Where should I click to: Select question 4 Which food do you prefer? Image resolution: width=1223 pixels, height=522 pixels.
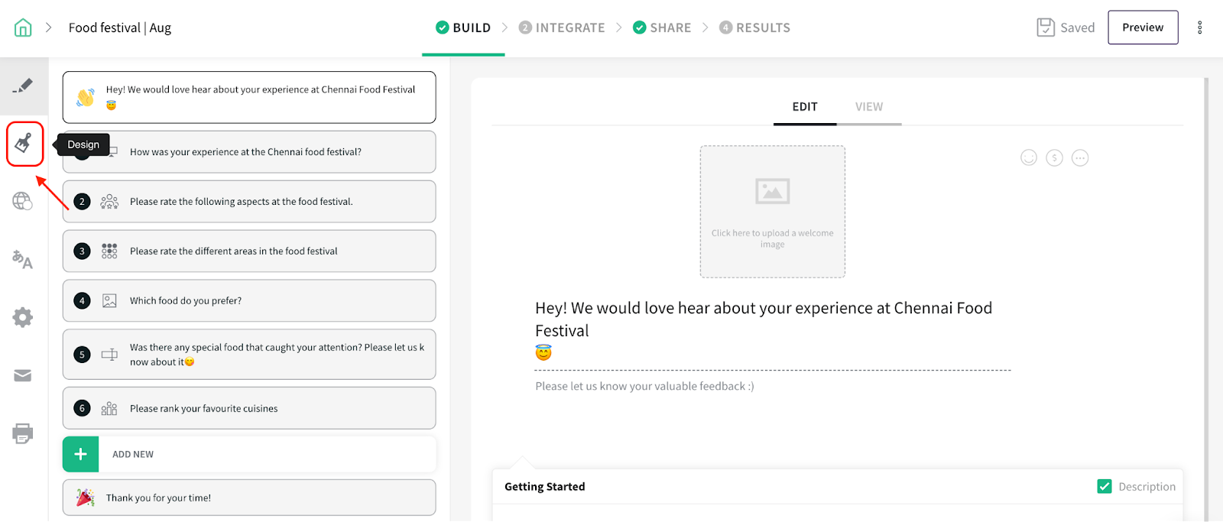(249, 301)
